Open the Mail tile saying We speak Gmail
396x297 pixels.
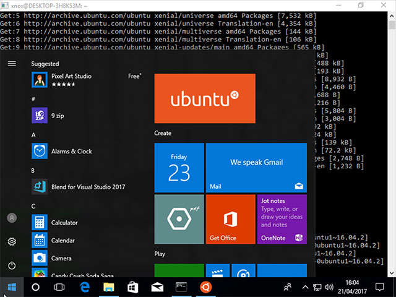tap(256, 168)
